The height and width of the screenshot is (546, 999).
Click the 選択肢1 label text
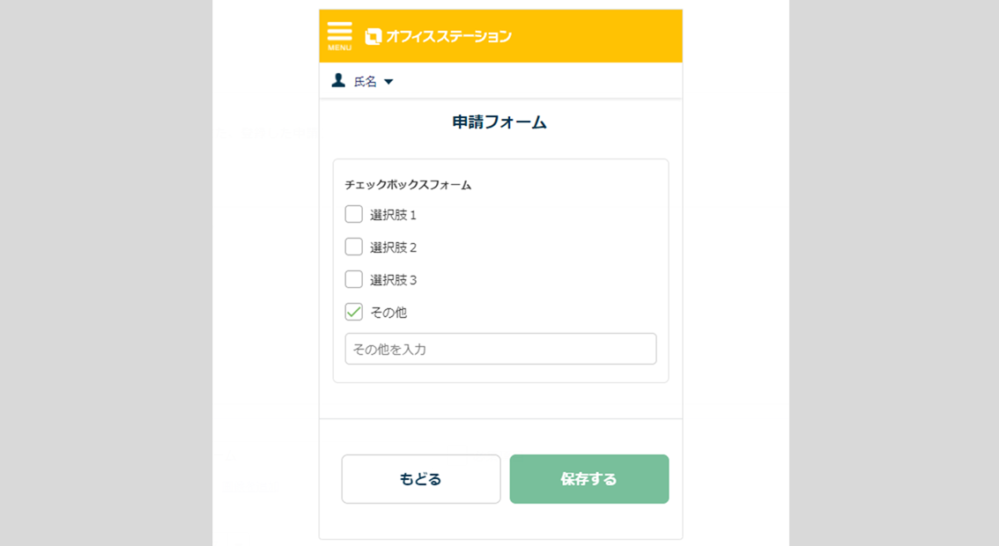point(393,215)
